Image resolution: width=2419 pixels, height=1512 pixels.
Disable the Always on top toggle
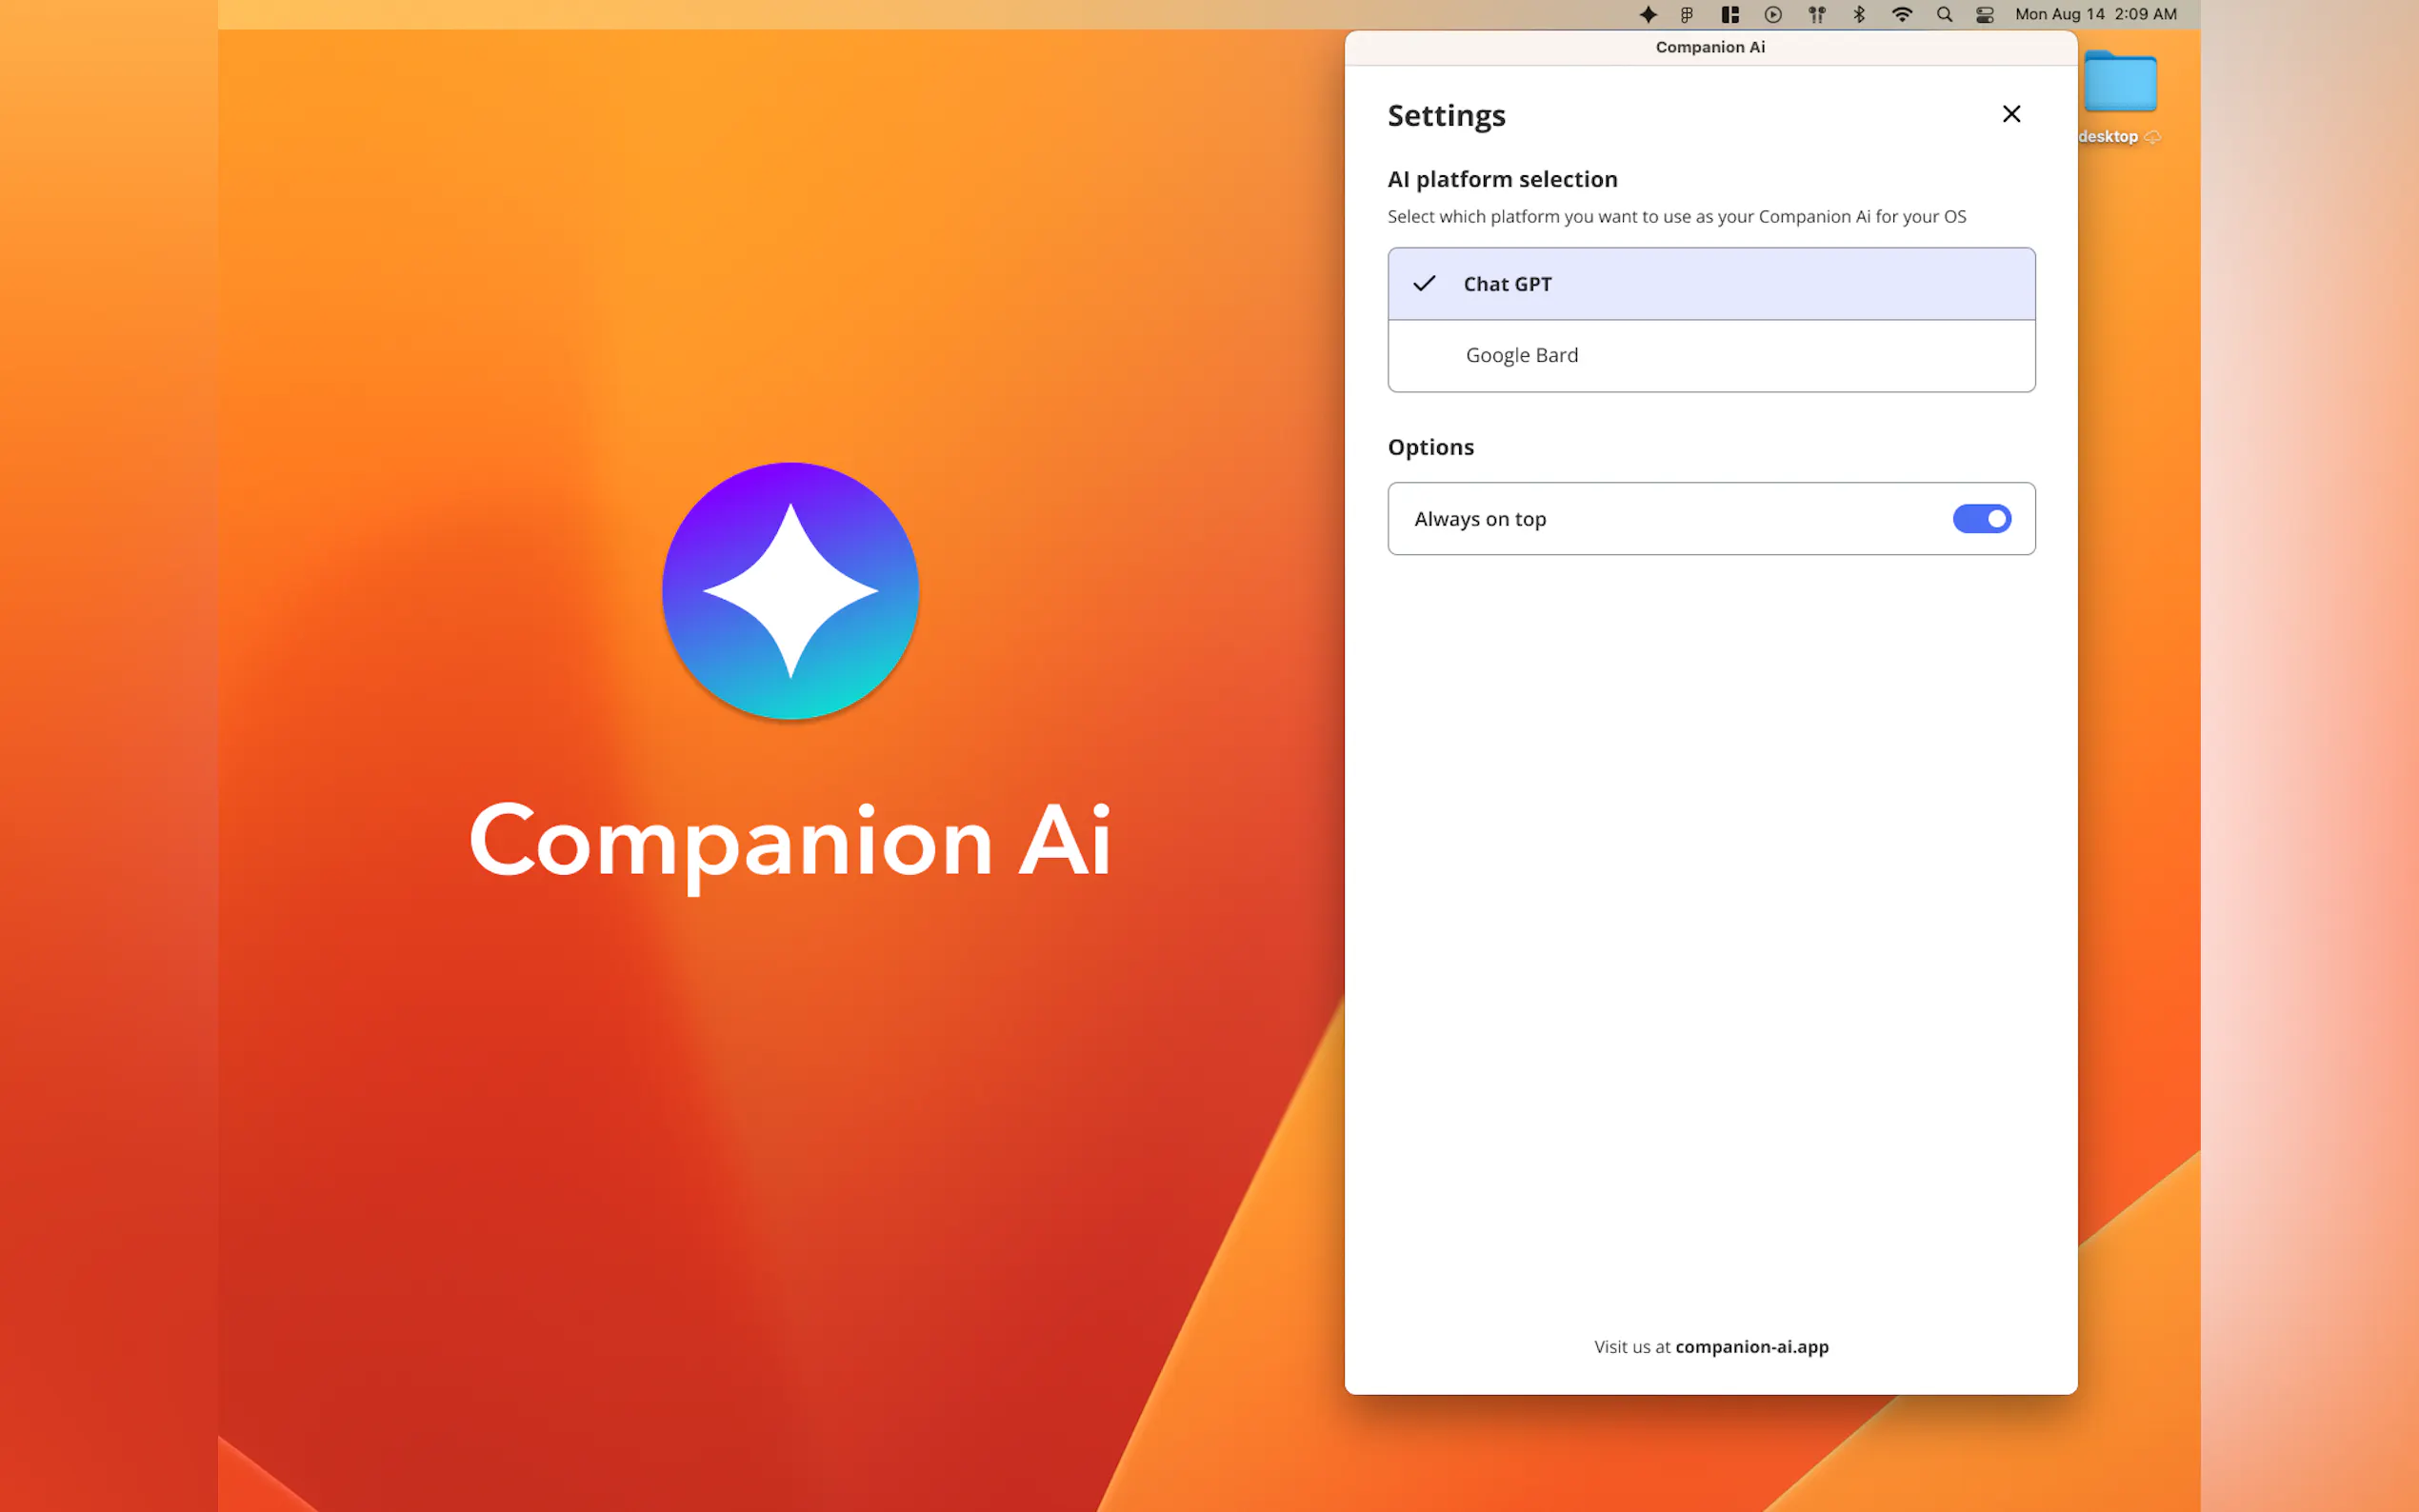(1981, 519)
